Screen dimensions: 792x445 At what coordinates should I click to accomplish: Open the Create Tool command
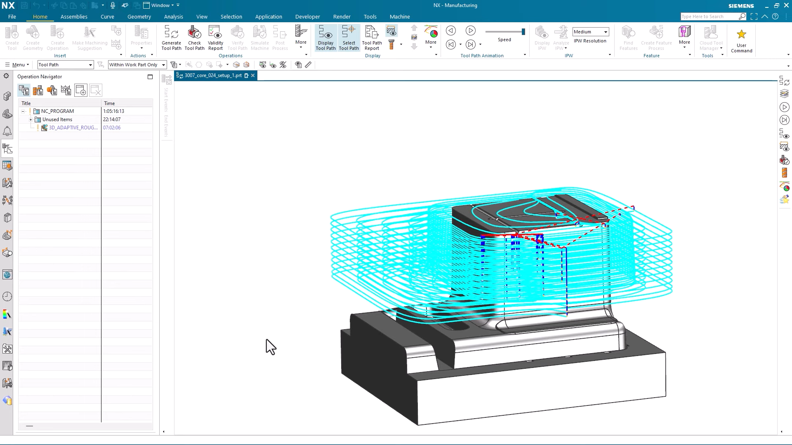click(x=12, y=37)
